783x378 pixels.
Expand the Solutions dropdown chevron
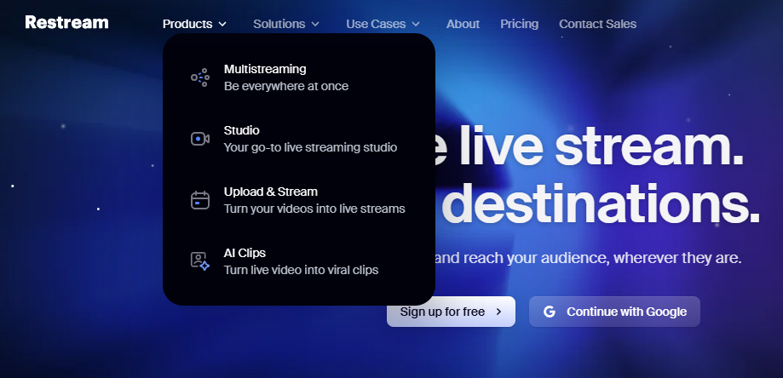315,25
